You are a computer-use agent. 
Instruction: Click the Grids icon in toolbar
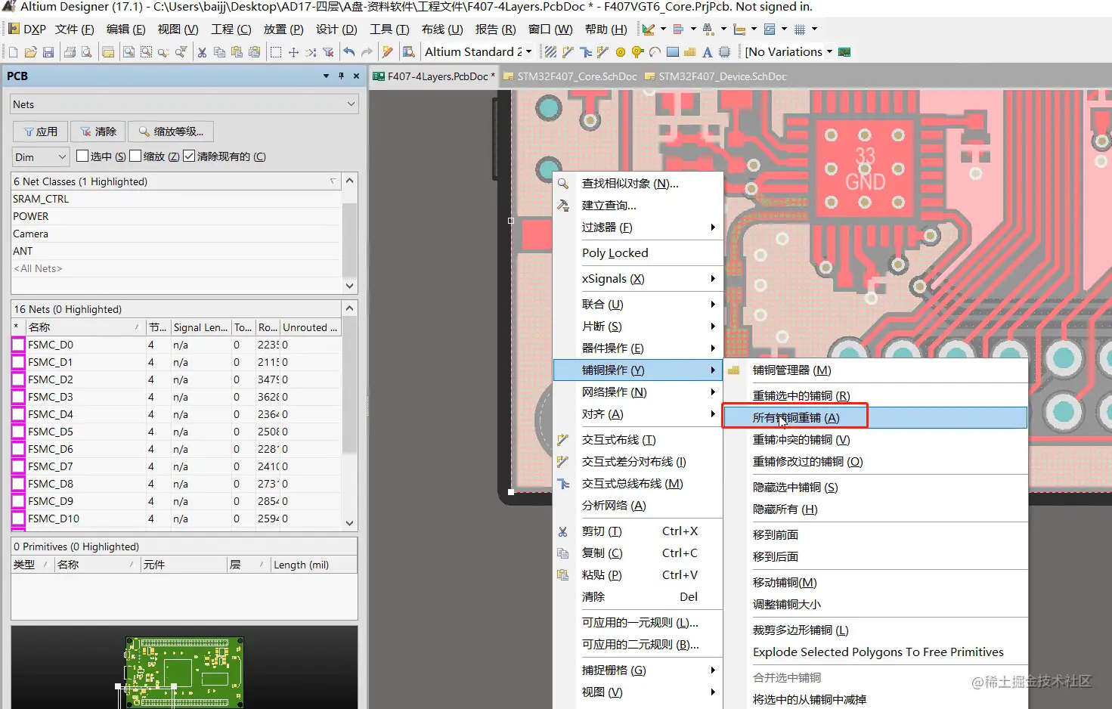click(799, 29)
